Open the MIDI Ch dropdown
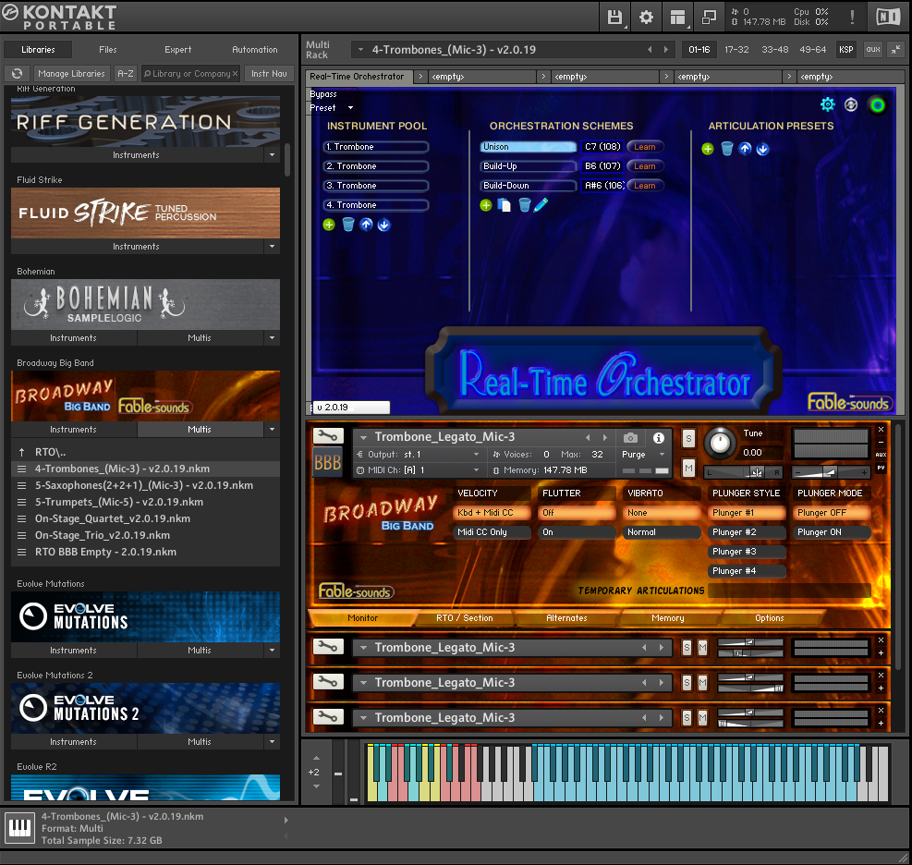The height and width of the screenshot is (865, 912). coord(476,470)
